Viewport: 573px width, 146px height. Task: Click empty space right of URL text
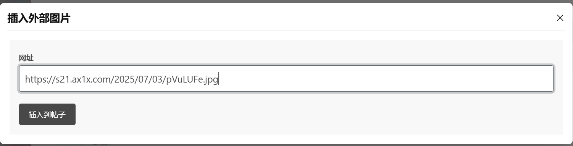pos(382,79)
